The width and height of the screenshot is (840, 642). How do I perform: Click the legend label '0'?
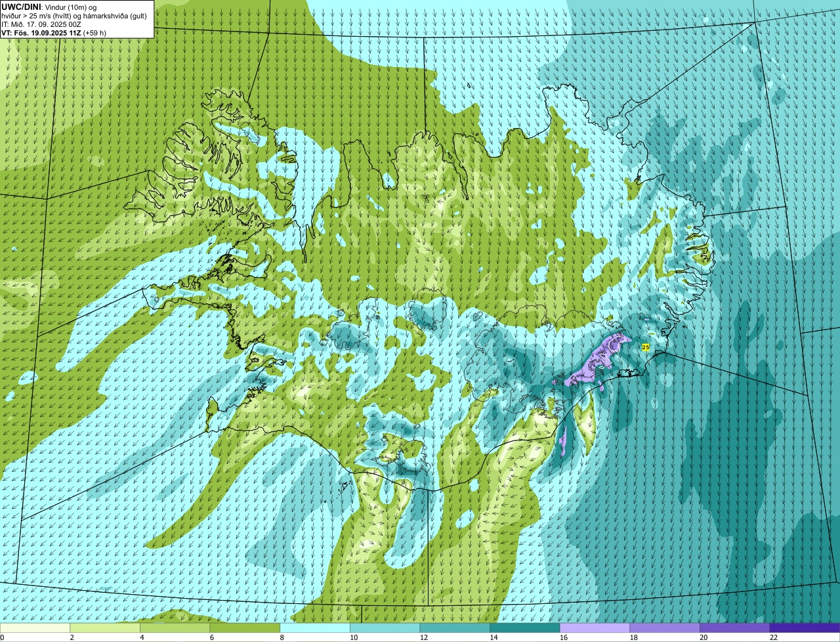[2, 637]
